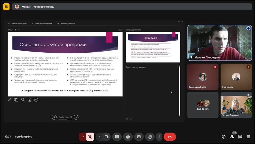This screenshot has width=255, height=144.
Task: Open the activities grid icon
Action: 248,137
